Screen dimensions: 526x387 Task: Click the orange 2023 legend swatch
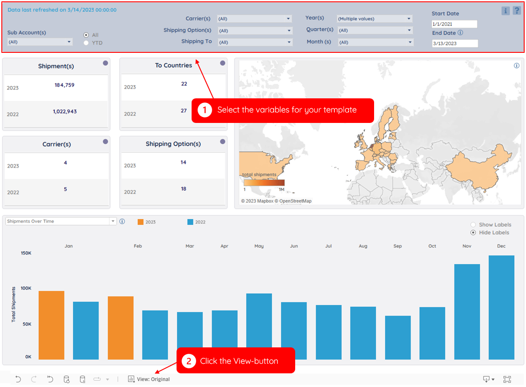141,222
